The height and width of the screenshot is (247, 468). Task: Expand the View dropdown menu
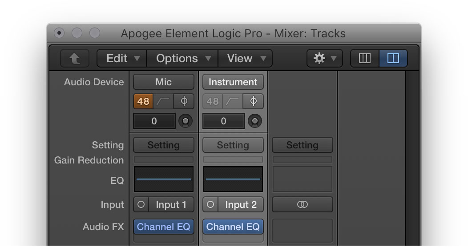coord(245,58)
